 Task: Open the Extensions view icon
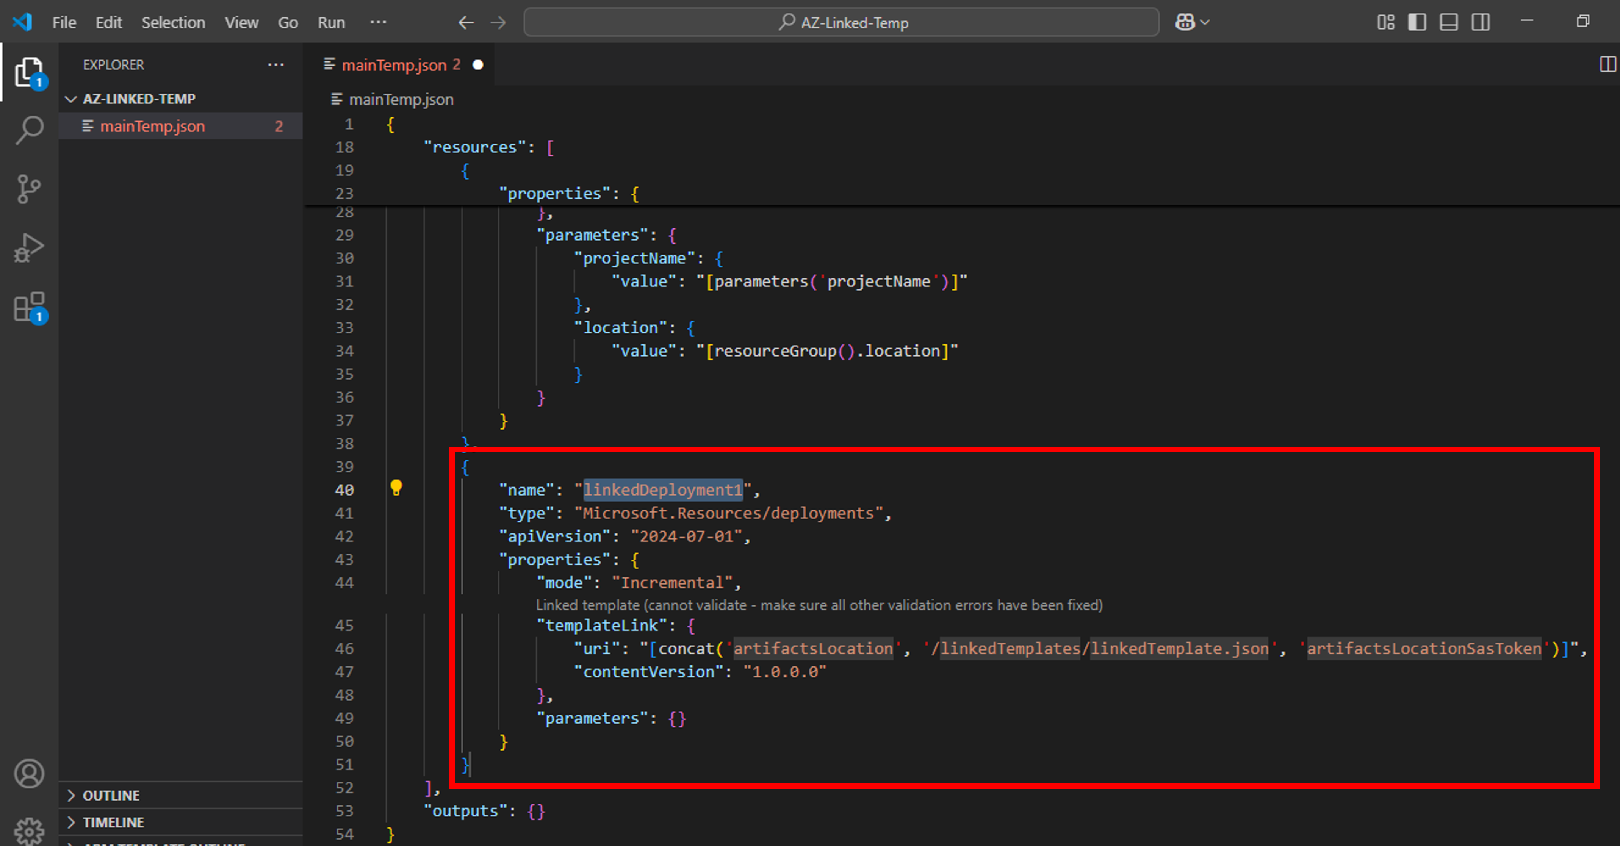pyautogui.click(x=28, y=308)
